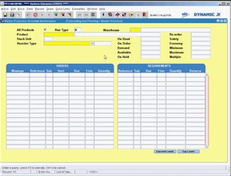Open the Block menu
This screenshot has width=231, height=176.
click(21, 9)
